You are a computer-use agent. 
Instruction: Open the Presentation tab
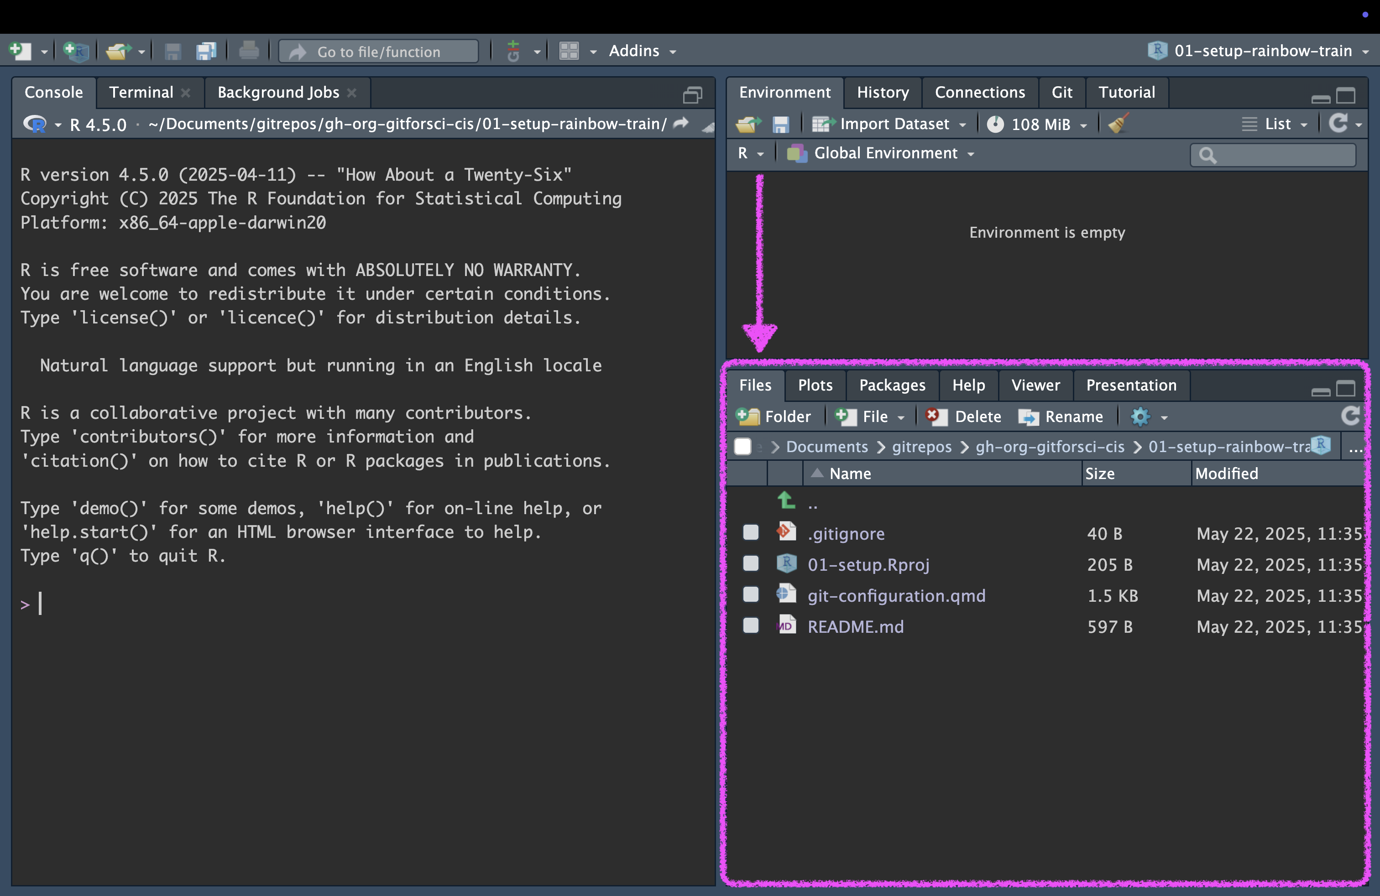pyautogui.click(x=1131, y=385)
